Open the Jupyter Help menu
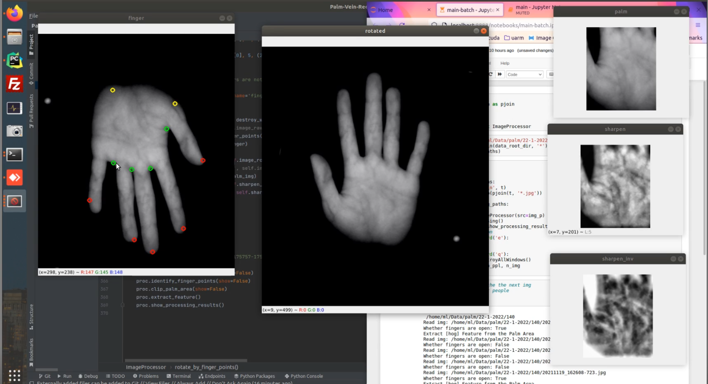Image resolution: width=708 pixels, height=384 pixels. 505,63
